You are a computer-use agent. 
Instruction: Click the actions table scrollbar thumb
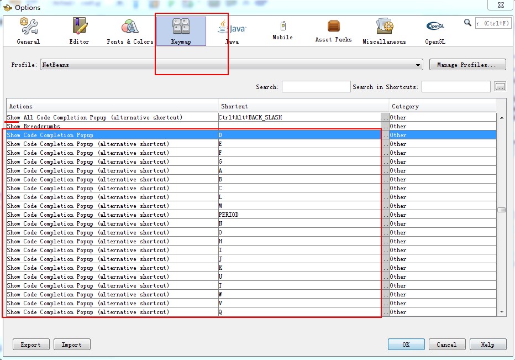click(x=502, y=210)
